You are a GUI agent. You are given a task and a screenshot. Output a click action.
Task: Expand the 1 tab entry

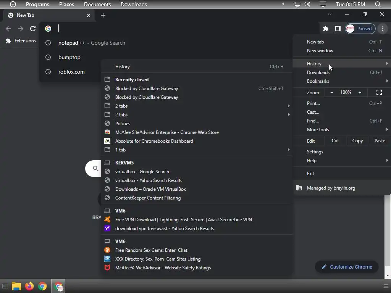point(197,150)
